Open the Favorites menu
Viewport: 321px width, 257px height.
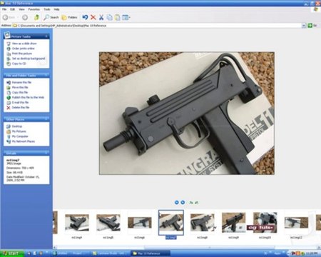pyautogui.click(x=34, y=9)
